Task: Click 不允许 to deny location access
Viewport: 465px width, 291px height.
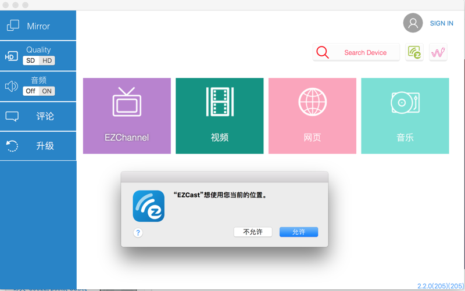Action: tap(253, 232)
